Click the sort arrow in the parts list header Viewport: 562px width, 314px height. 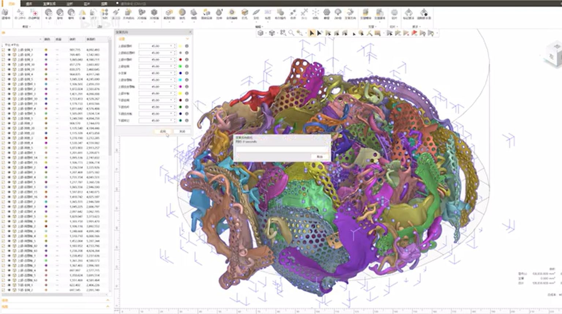click(40, 39)
